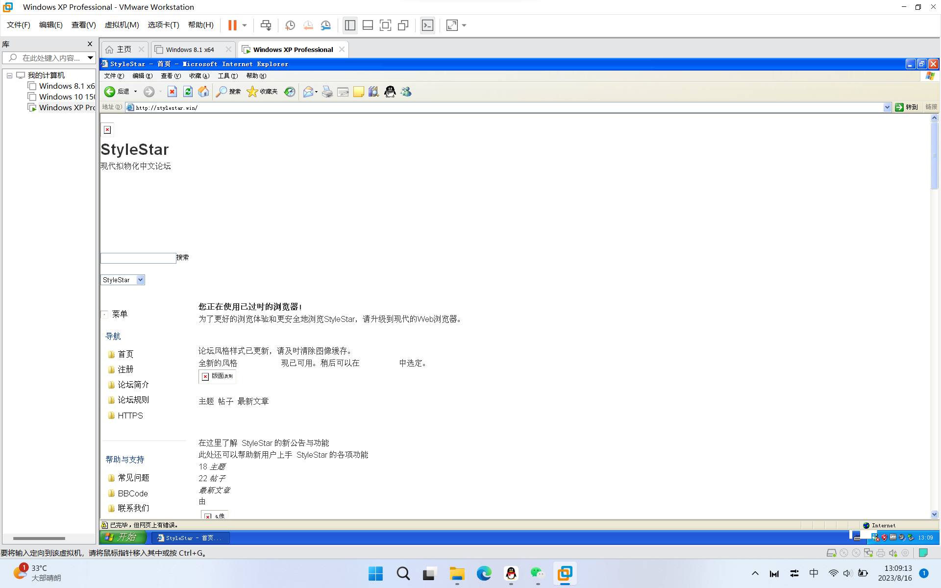This screenshot has width=941, height=588.
Task: Expand the IE address bar dropdown
Action: [887, 107]
